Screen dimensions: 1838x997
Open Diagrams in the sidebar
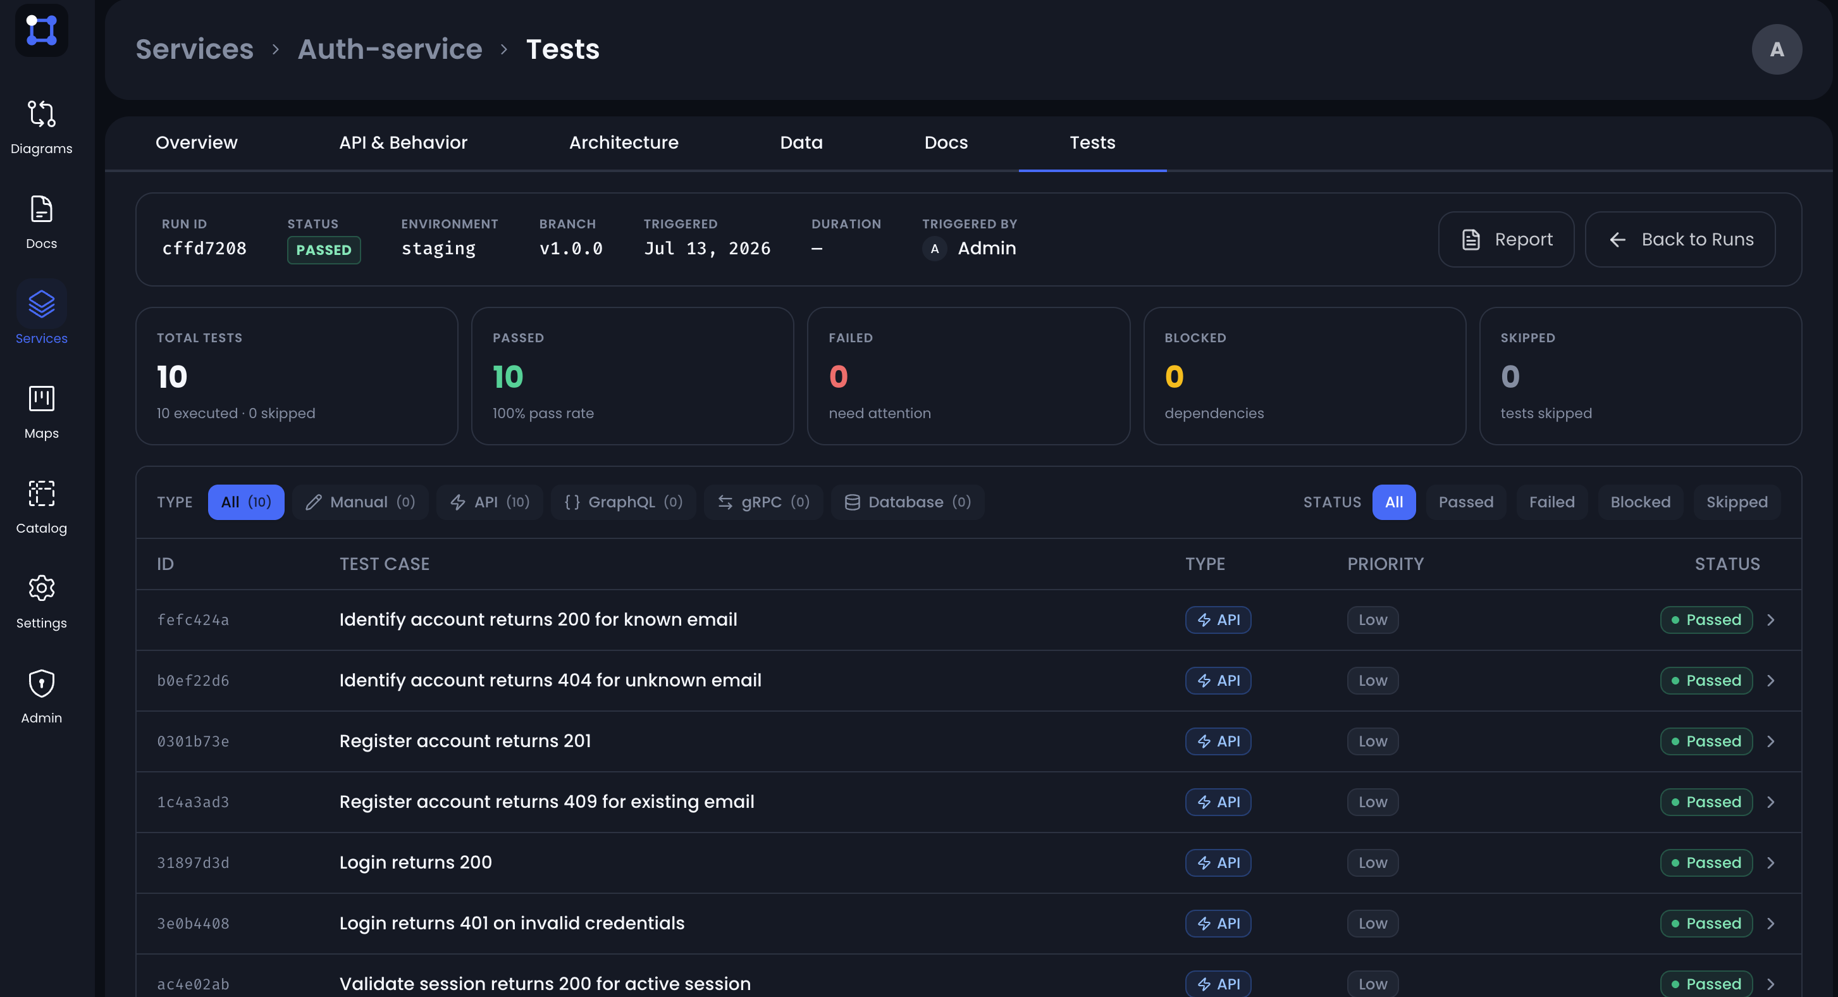point(41,127)
